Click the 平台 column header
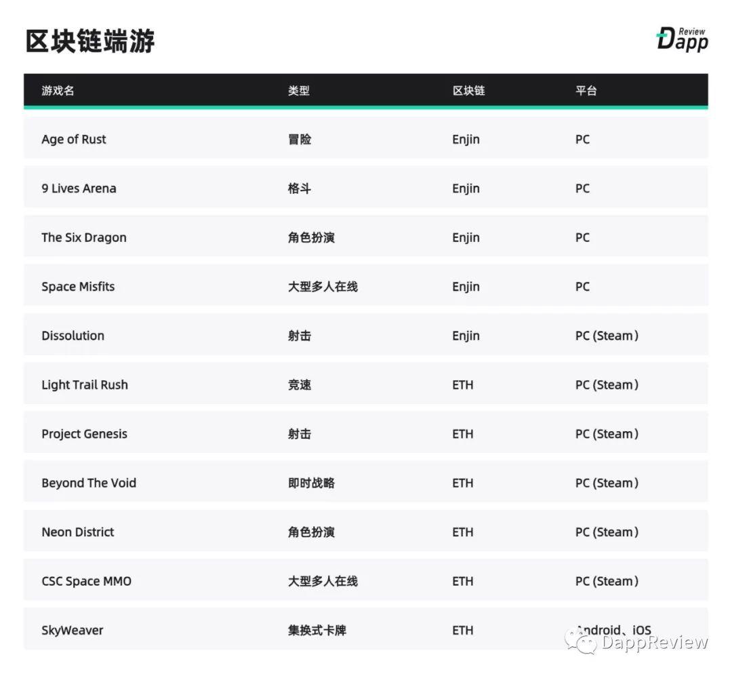This screenshot has height=676, width=732. (586, 91)
